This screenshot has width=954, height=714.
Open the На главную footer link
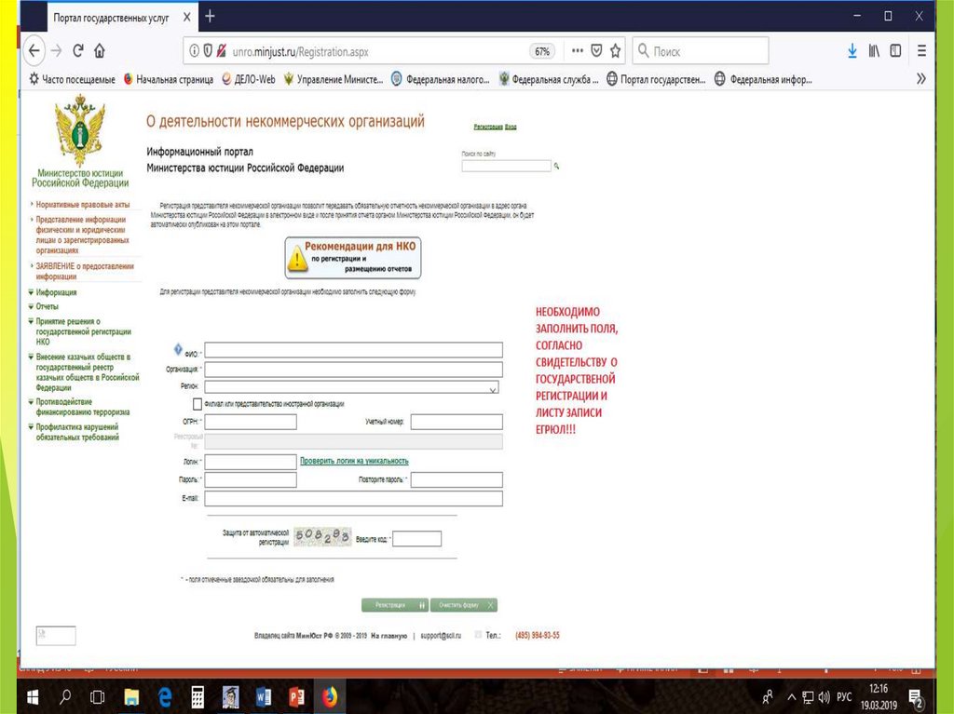coord(388,636)
